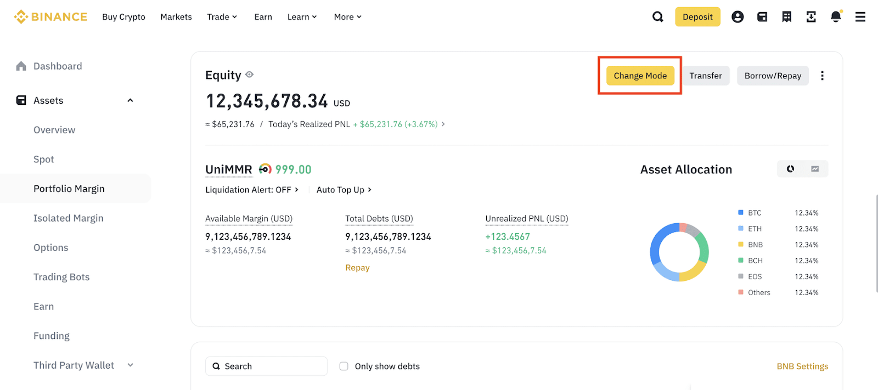Click the UniMMR label
The width and height of the screenshot is (878, 390).
coord(229,169)
